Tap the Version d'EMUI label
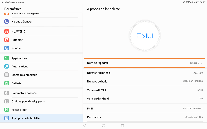Screen dimensions: 207x129 97,90
